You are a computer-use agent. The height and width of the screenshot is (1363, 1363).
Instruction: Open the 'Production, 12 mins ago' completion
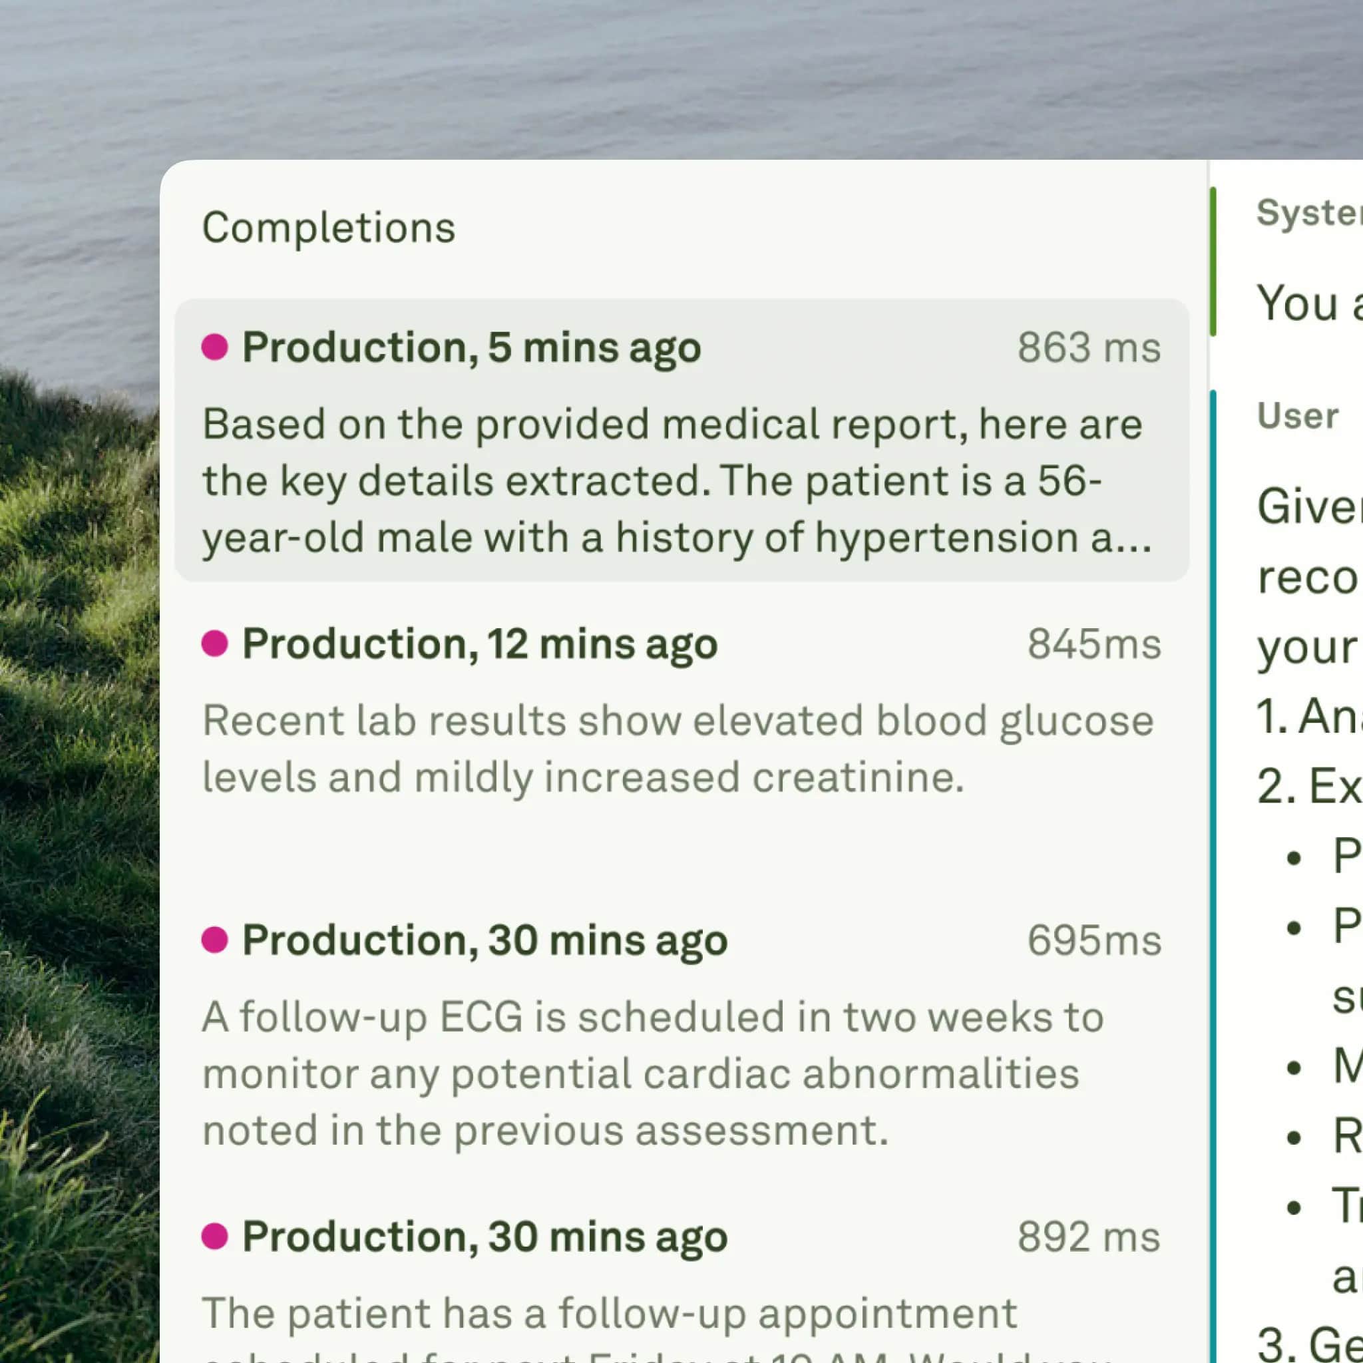(x=480, y=644)
